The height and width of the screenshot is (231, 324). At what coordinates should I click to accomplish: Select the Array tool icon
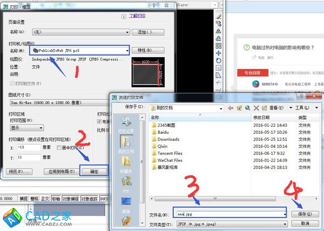pyautogui.click(x=219, y=46)
